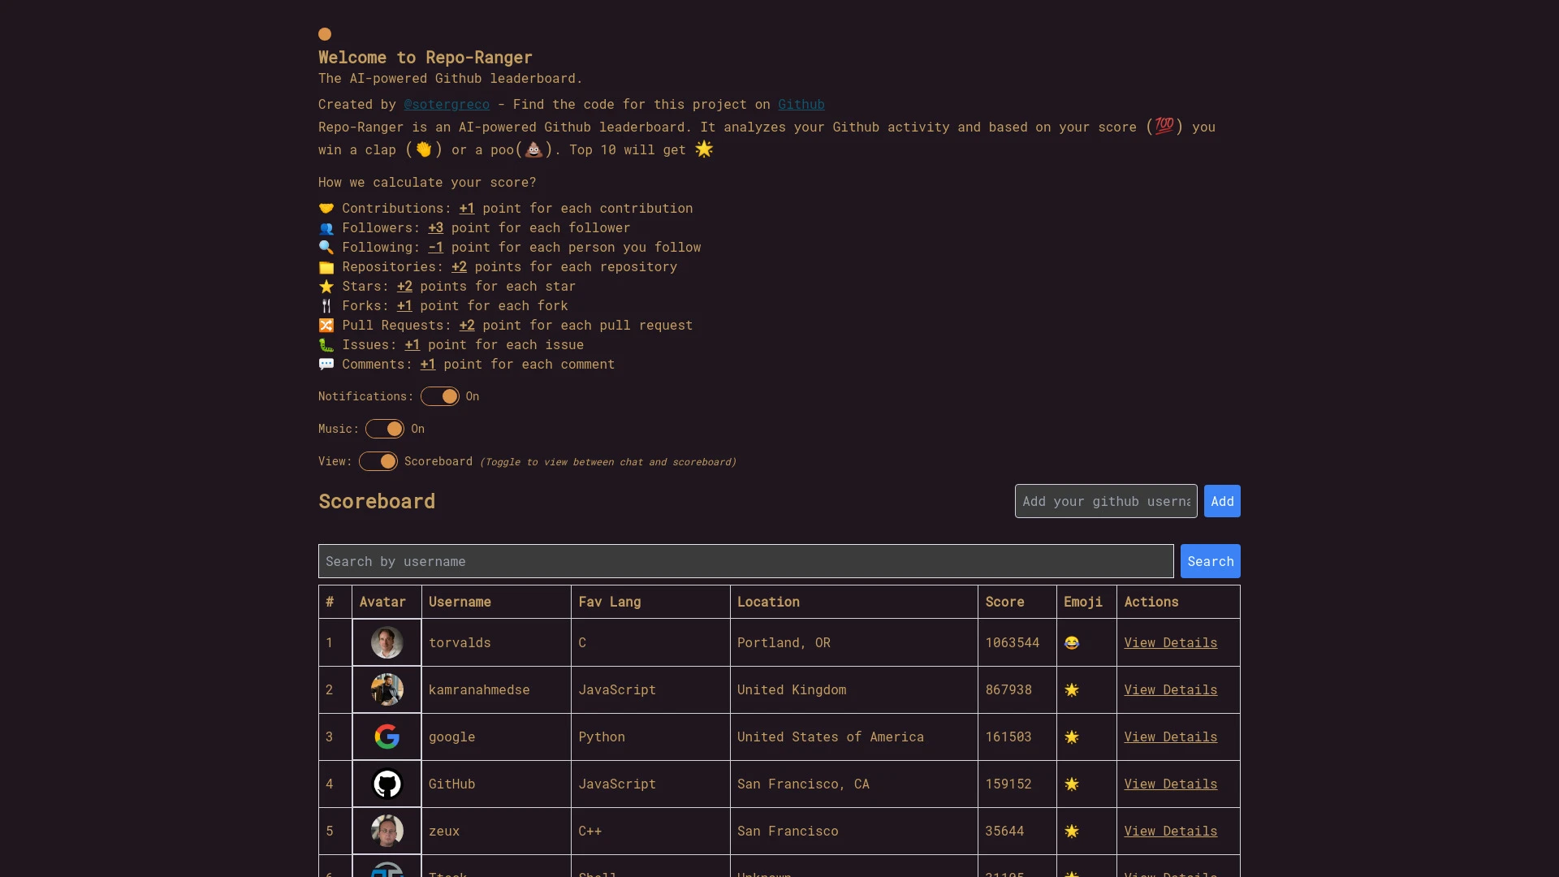Expand kamranahmedse View Details link
The width and height of the screenshot is (1559, 877).
pyautogui.click(x=1170, y=689)
